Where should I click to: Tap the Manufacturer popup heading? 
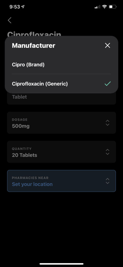point(34,45)
